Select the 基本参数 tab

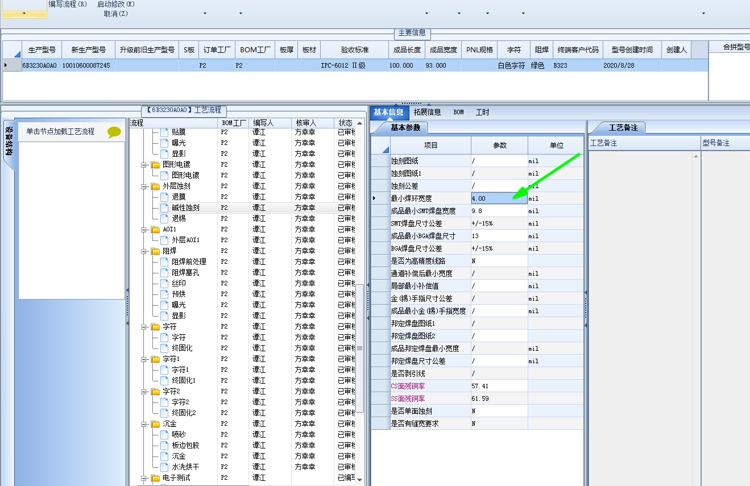click(x=405, y=128)
